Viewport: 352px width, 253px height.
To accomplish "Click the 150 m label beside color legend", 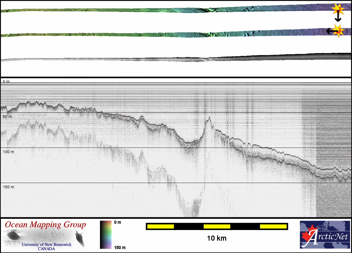I will point(119,247).
